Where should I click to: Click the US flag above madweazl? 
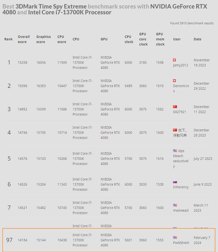[x=175, y=205]
